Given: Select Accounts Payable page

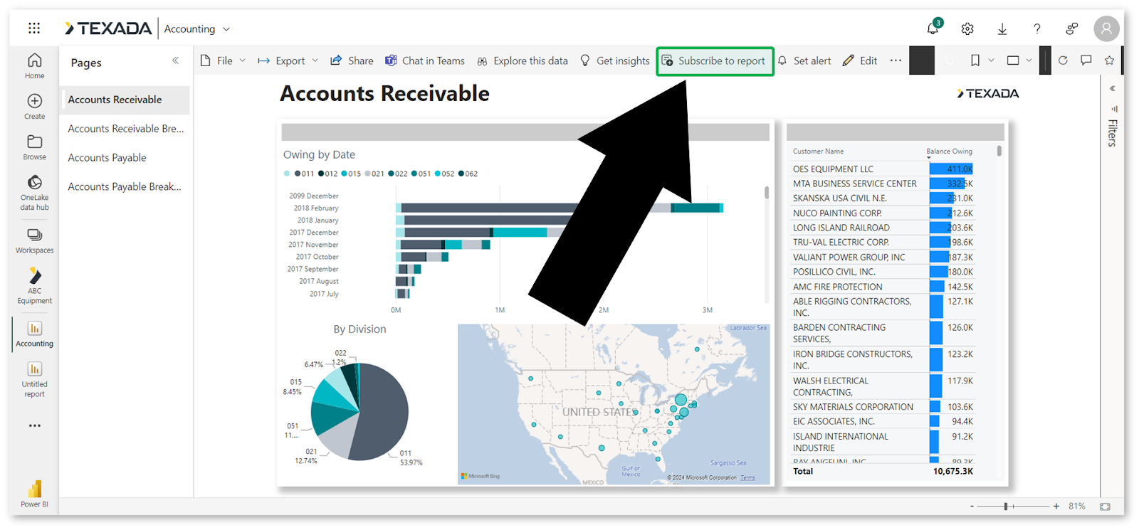Looking at the screenshot, I should (x=125, y=158).
